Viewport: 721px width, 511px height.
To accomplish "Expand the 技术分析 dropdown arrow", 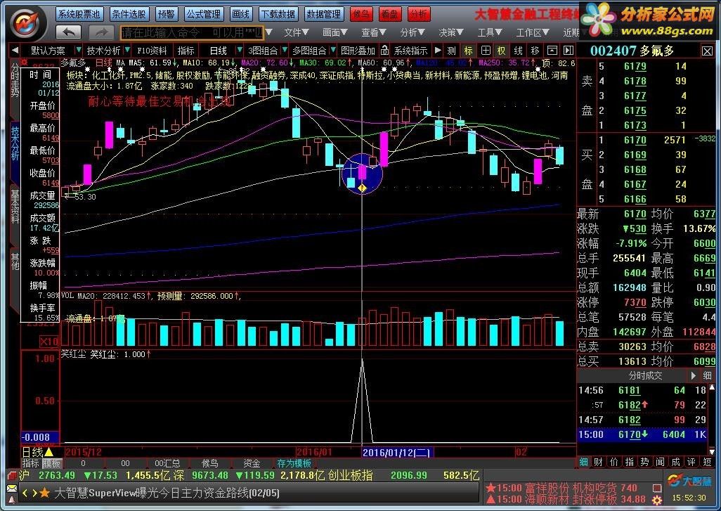I will (127, 50).
